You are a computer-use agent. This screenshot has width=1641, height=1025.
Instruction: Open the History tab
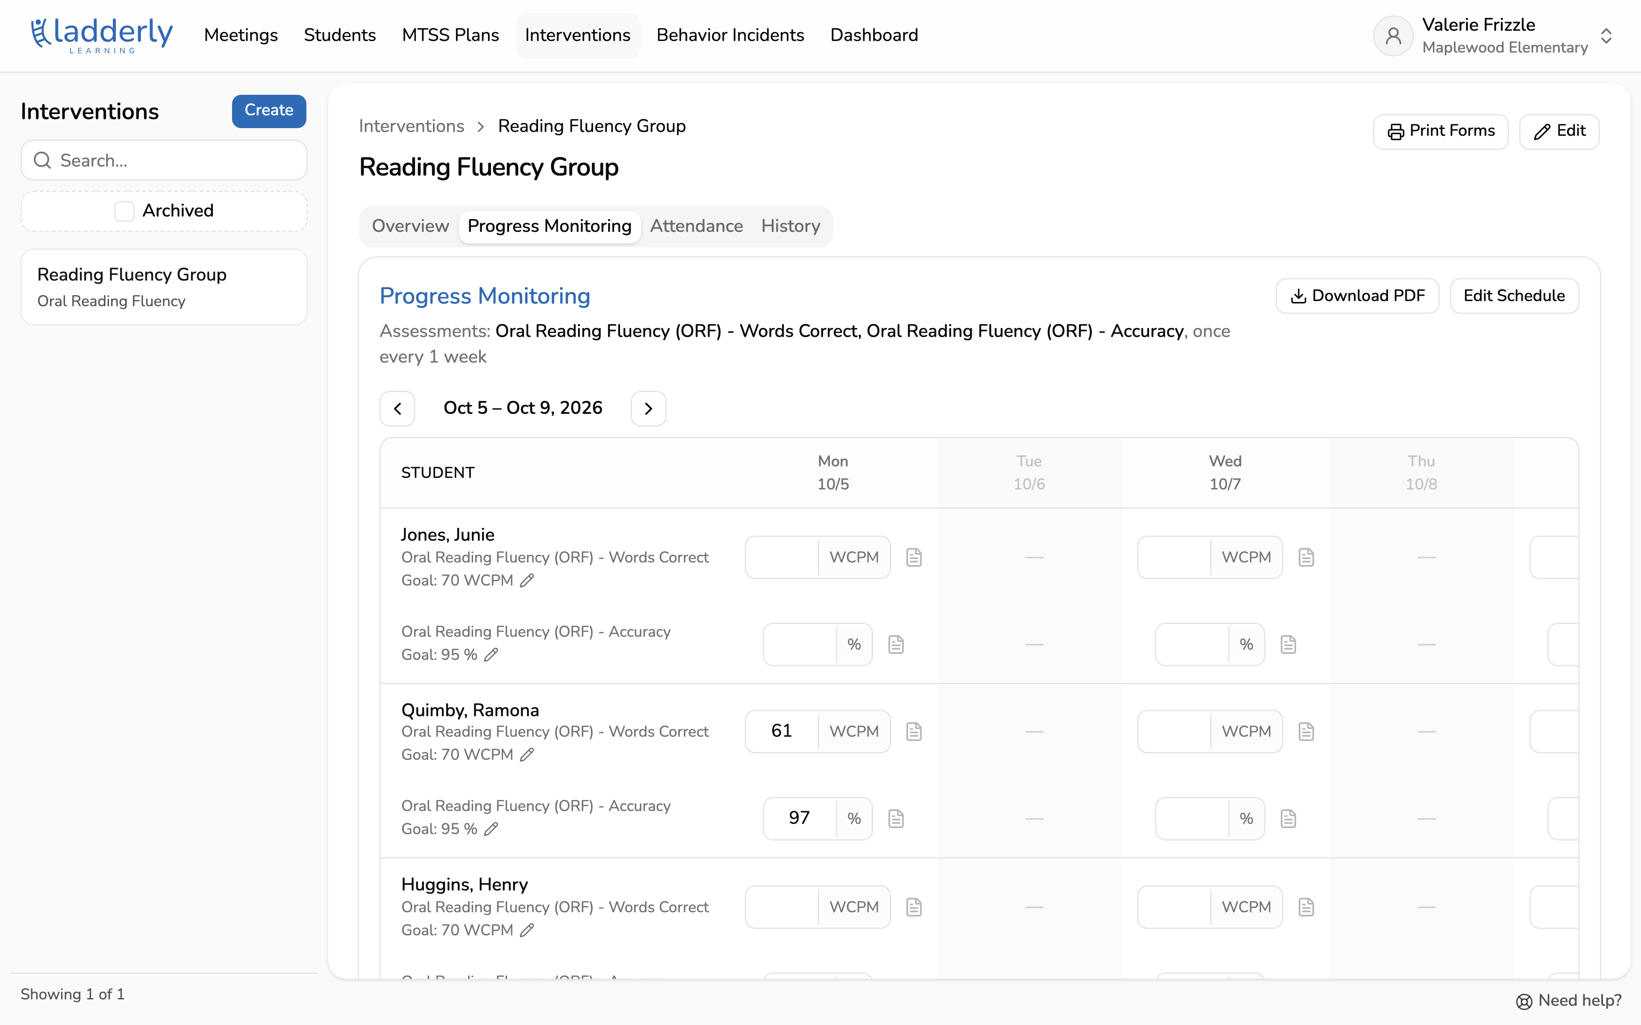791,226
